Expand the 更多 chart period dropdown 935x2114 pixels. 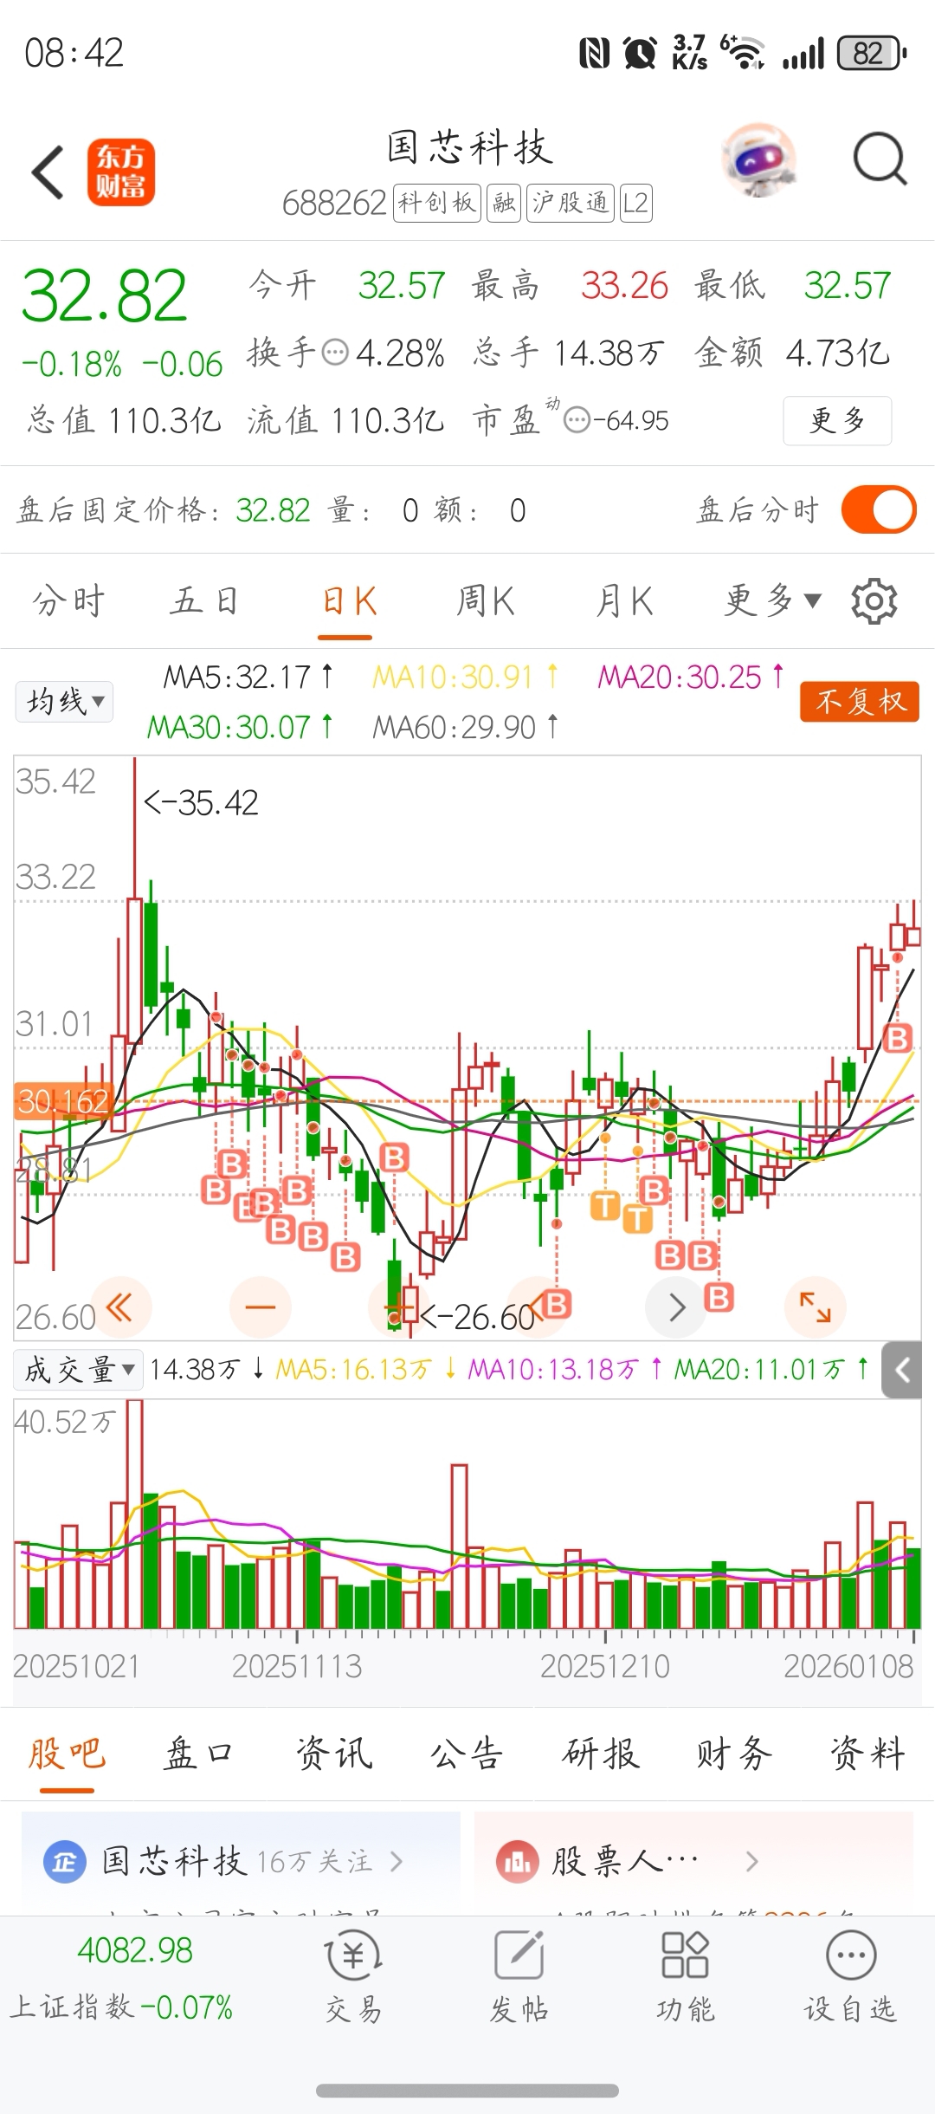(x=773, y=600)
